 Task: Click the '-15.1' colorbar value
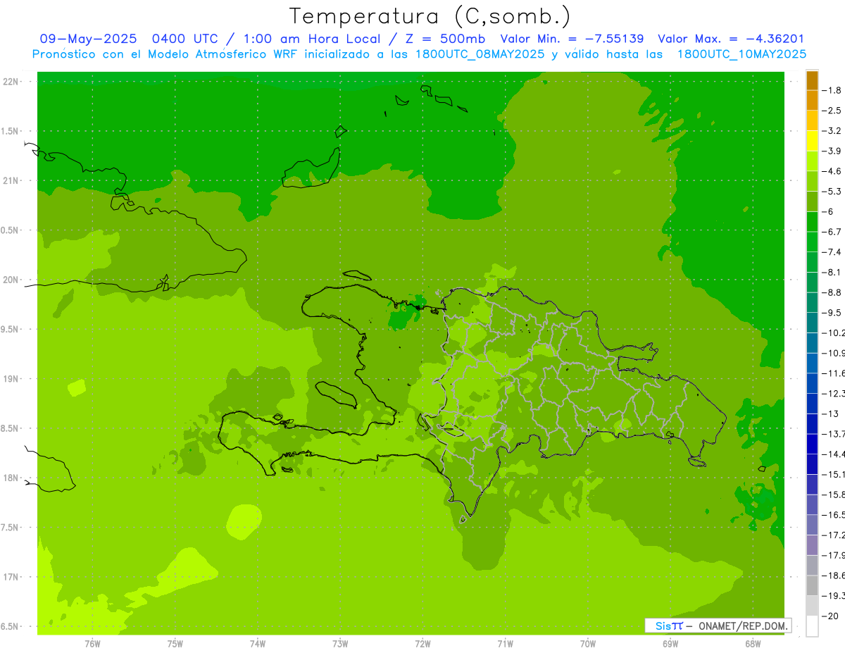pos(834,474)
